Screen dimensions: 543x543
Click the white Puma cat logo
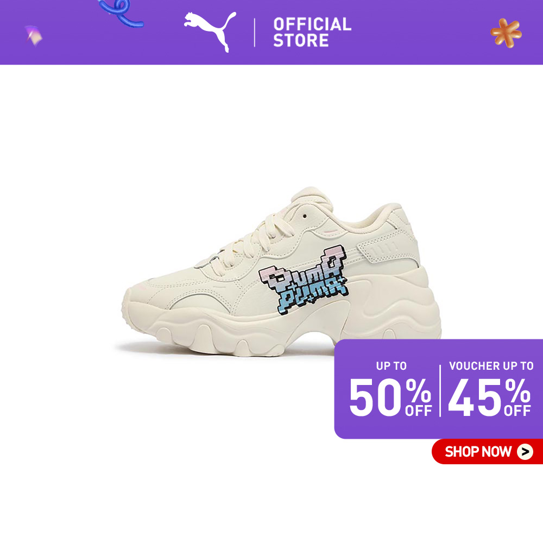[x=210, y=31]
